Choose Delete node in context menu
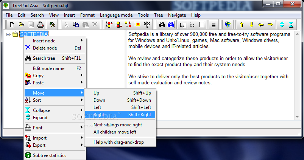The width and height of the screenshot is (304, 160). coord(55,48)
